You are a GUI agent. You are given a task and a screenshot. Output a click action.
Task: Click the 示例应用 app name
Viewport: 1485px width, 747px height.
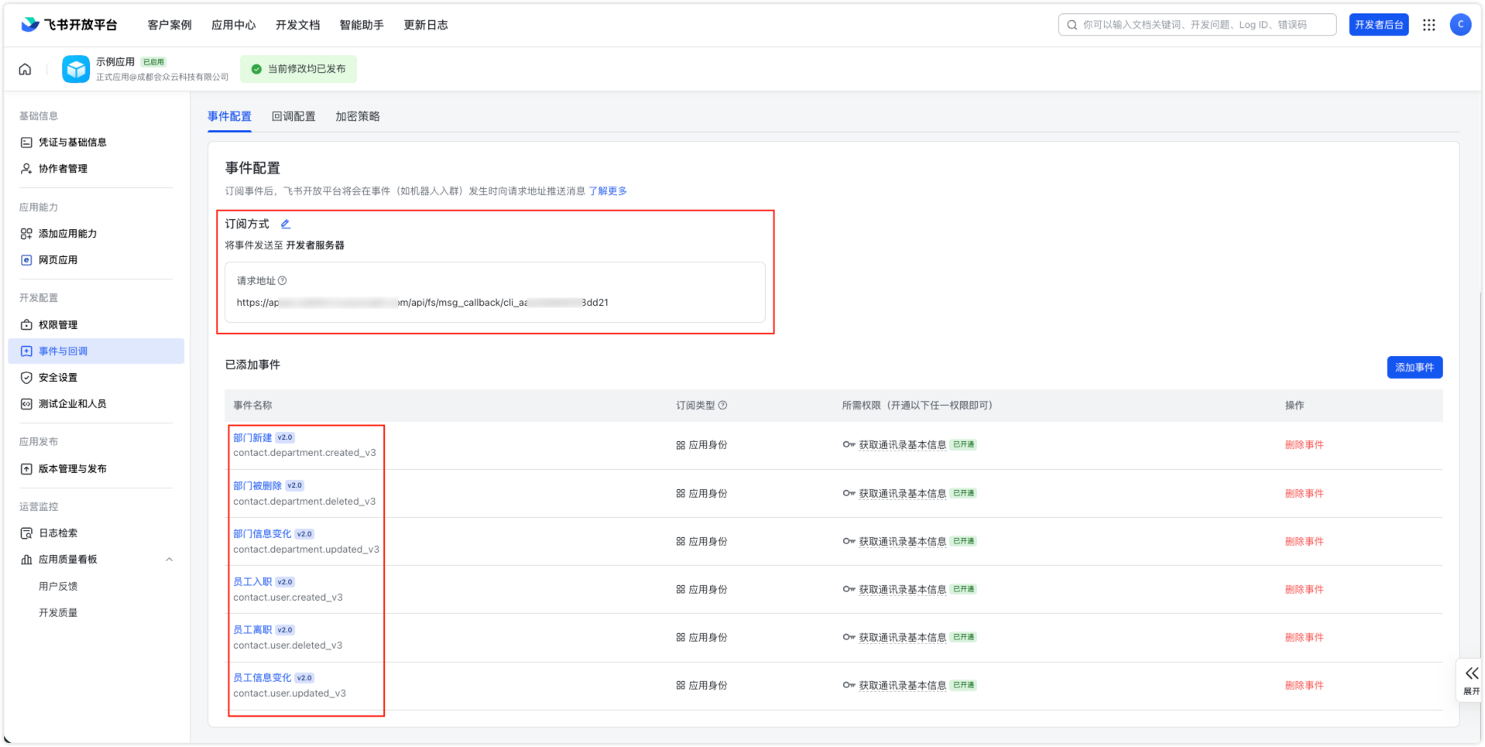[115, 62]
